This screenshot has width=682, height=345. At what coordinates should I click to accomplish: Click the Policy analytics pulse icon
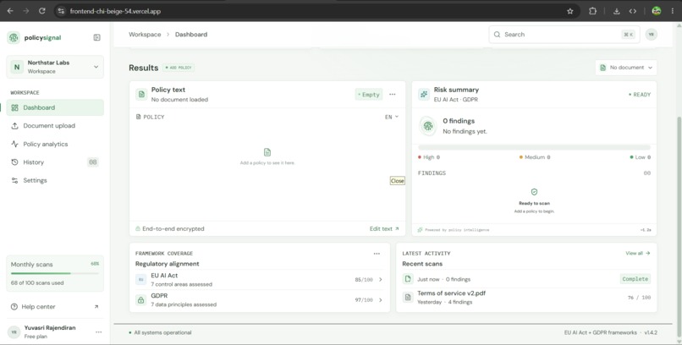click(14, 145)
